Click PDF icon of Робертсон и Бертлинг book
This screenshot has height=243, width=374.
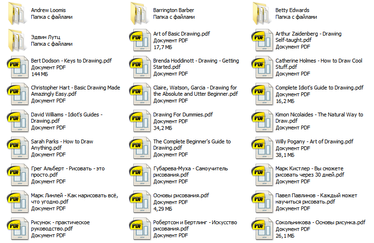click(x=141, y=229)
